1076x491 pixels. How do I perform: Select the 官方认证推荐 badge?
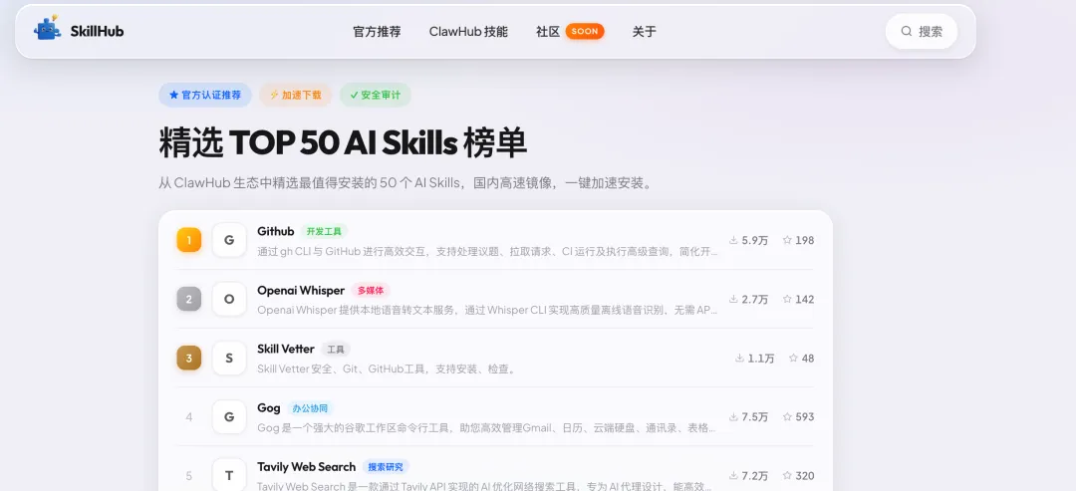point(205,95)
